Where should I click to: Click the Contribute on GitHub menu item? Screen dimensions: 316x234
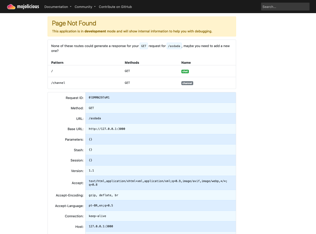point(115,7)
